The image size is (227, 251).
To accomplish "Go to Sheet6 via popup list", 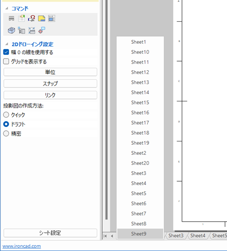I will click(x=140, y=203).
